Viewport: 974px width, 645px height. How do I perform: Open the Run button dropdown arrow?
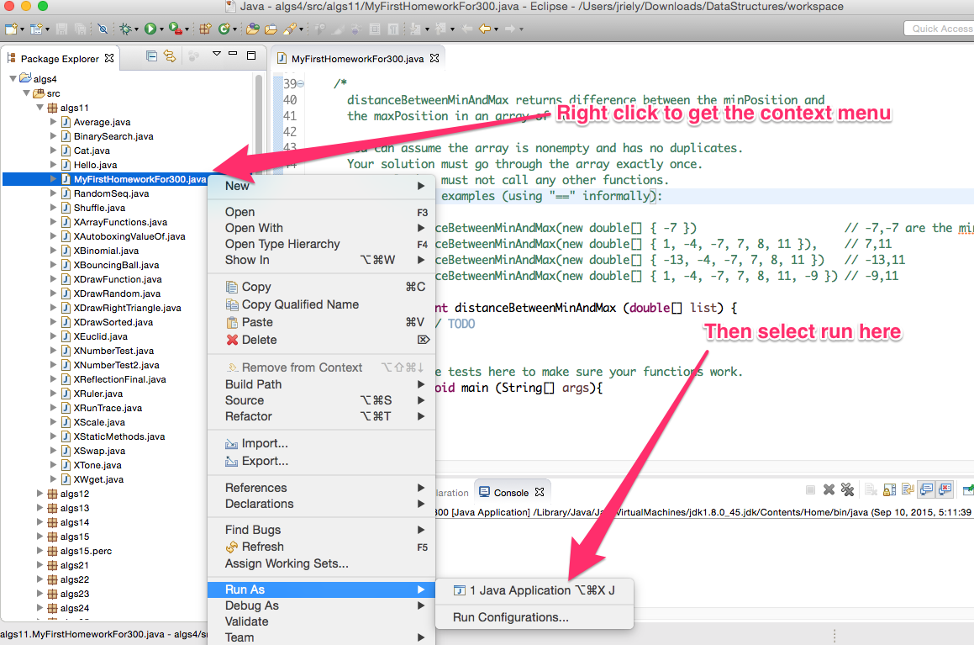[161, 29]
